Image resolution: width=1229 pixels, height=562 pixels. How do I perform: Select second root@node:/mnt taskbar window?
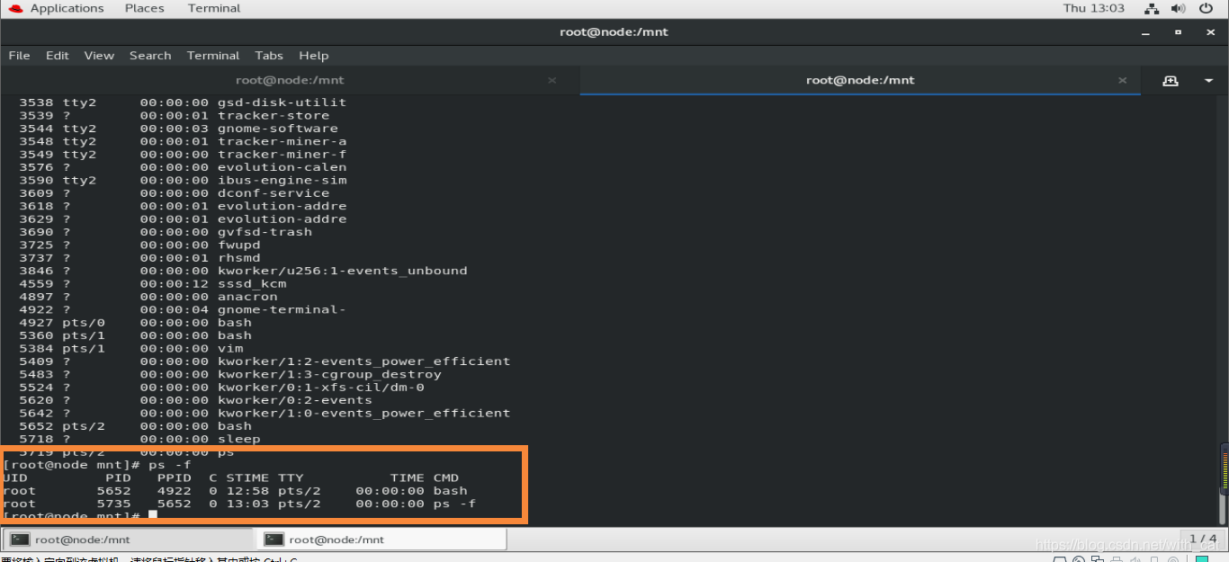click(x=382, y=540)
